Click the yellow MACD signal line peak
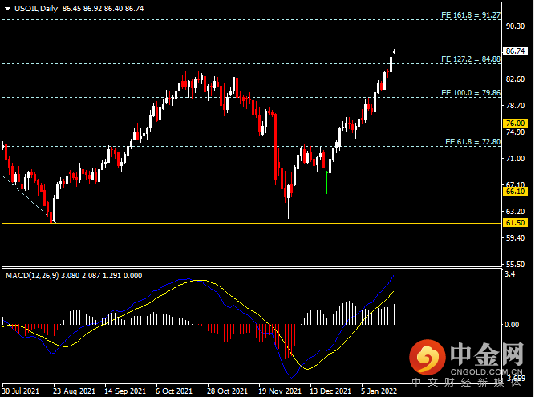 pyautogui.click(x=199, y=281)
